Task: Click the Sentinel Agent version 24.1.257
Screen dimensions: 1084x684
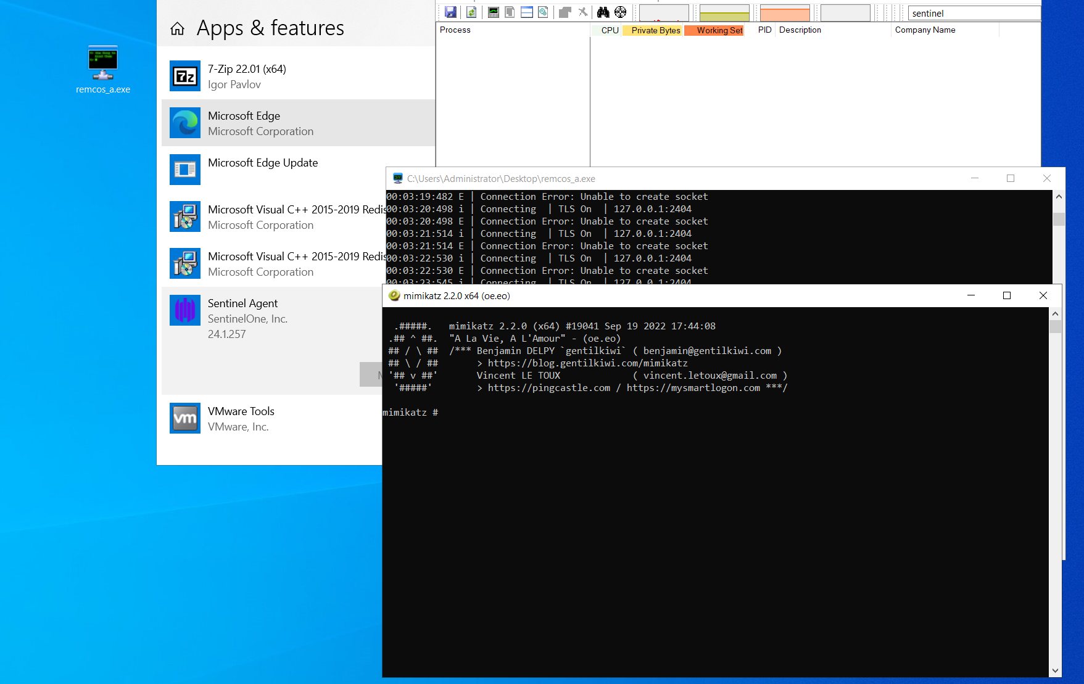Action: pyautogui.click(x=226, y=334)
